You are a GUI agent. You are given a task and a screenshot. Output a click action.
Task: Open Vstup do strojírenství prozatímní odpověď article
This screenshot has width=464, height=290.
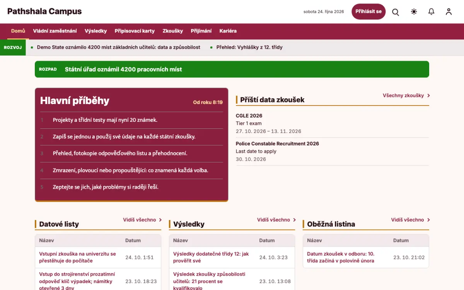pos(77,281)
